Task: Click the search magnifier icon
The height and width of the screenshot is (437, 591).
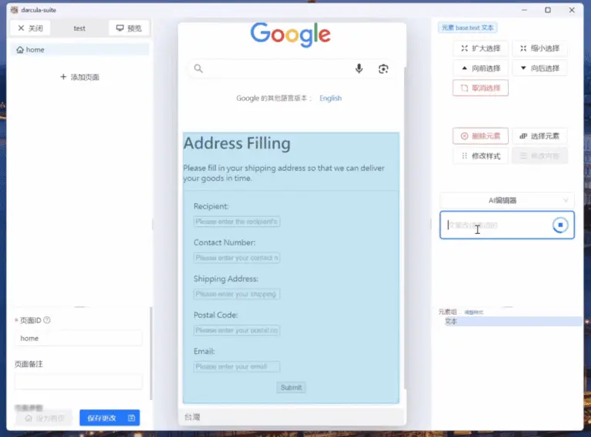Action: click(199, 68)
